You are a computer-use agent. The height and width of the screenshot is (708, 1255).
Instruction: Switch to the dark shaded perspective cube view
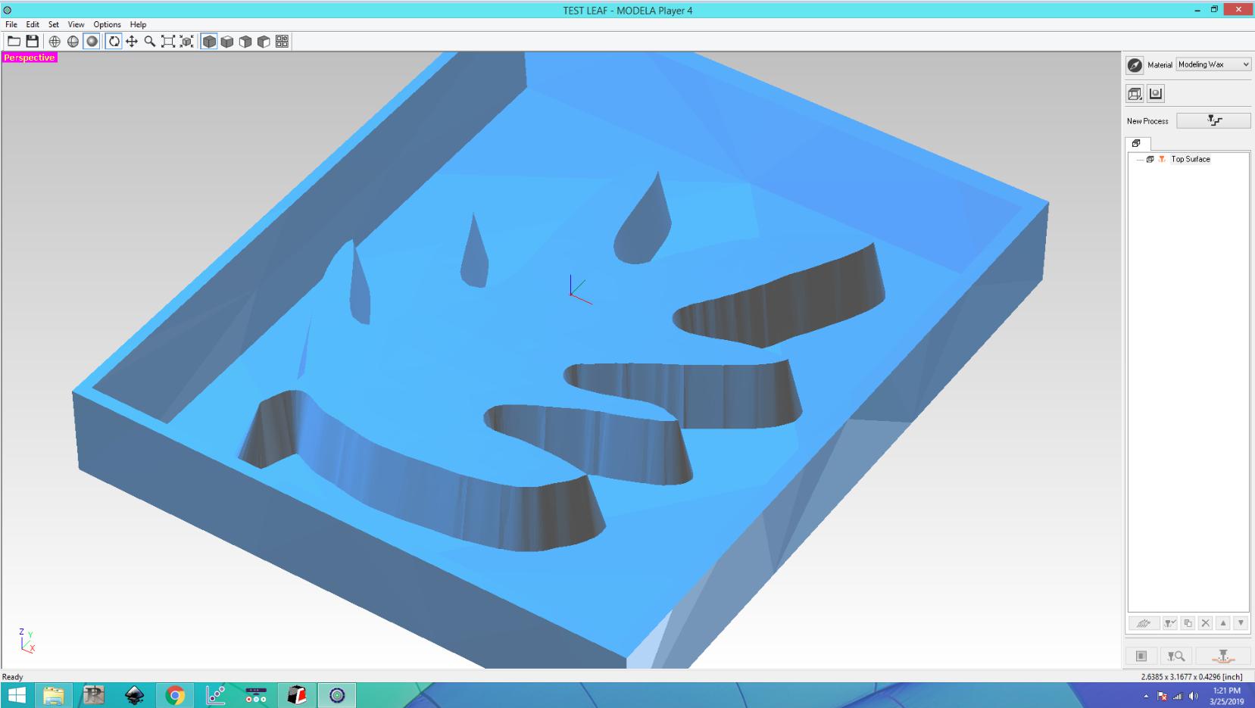click(x=209, y=42)
